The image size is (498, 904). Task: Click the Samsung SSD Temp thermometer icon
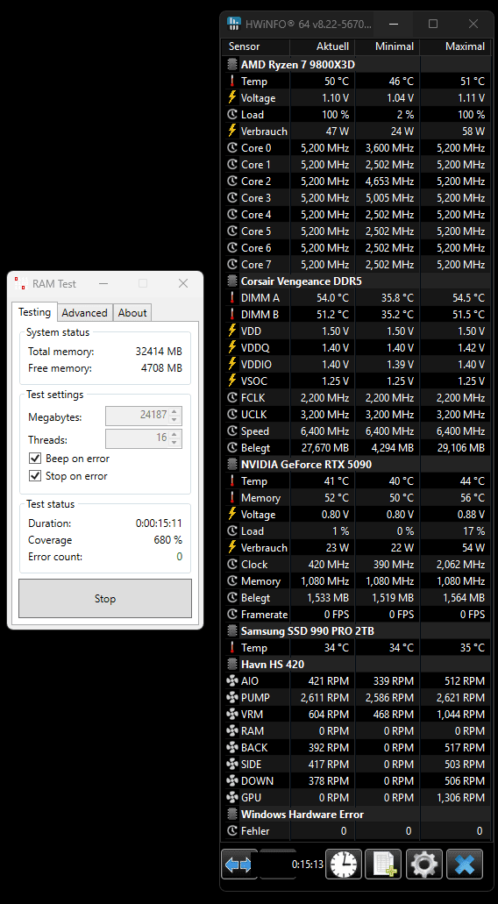click(232, 647)
